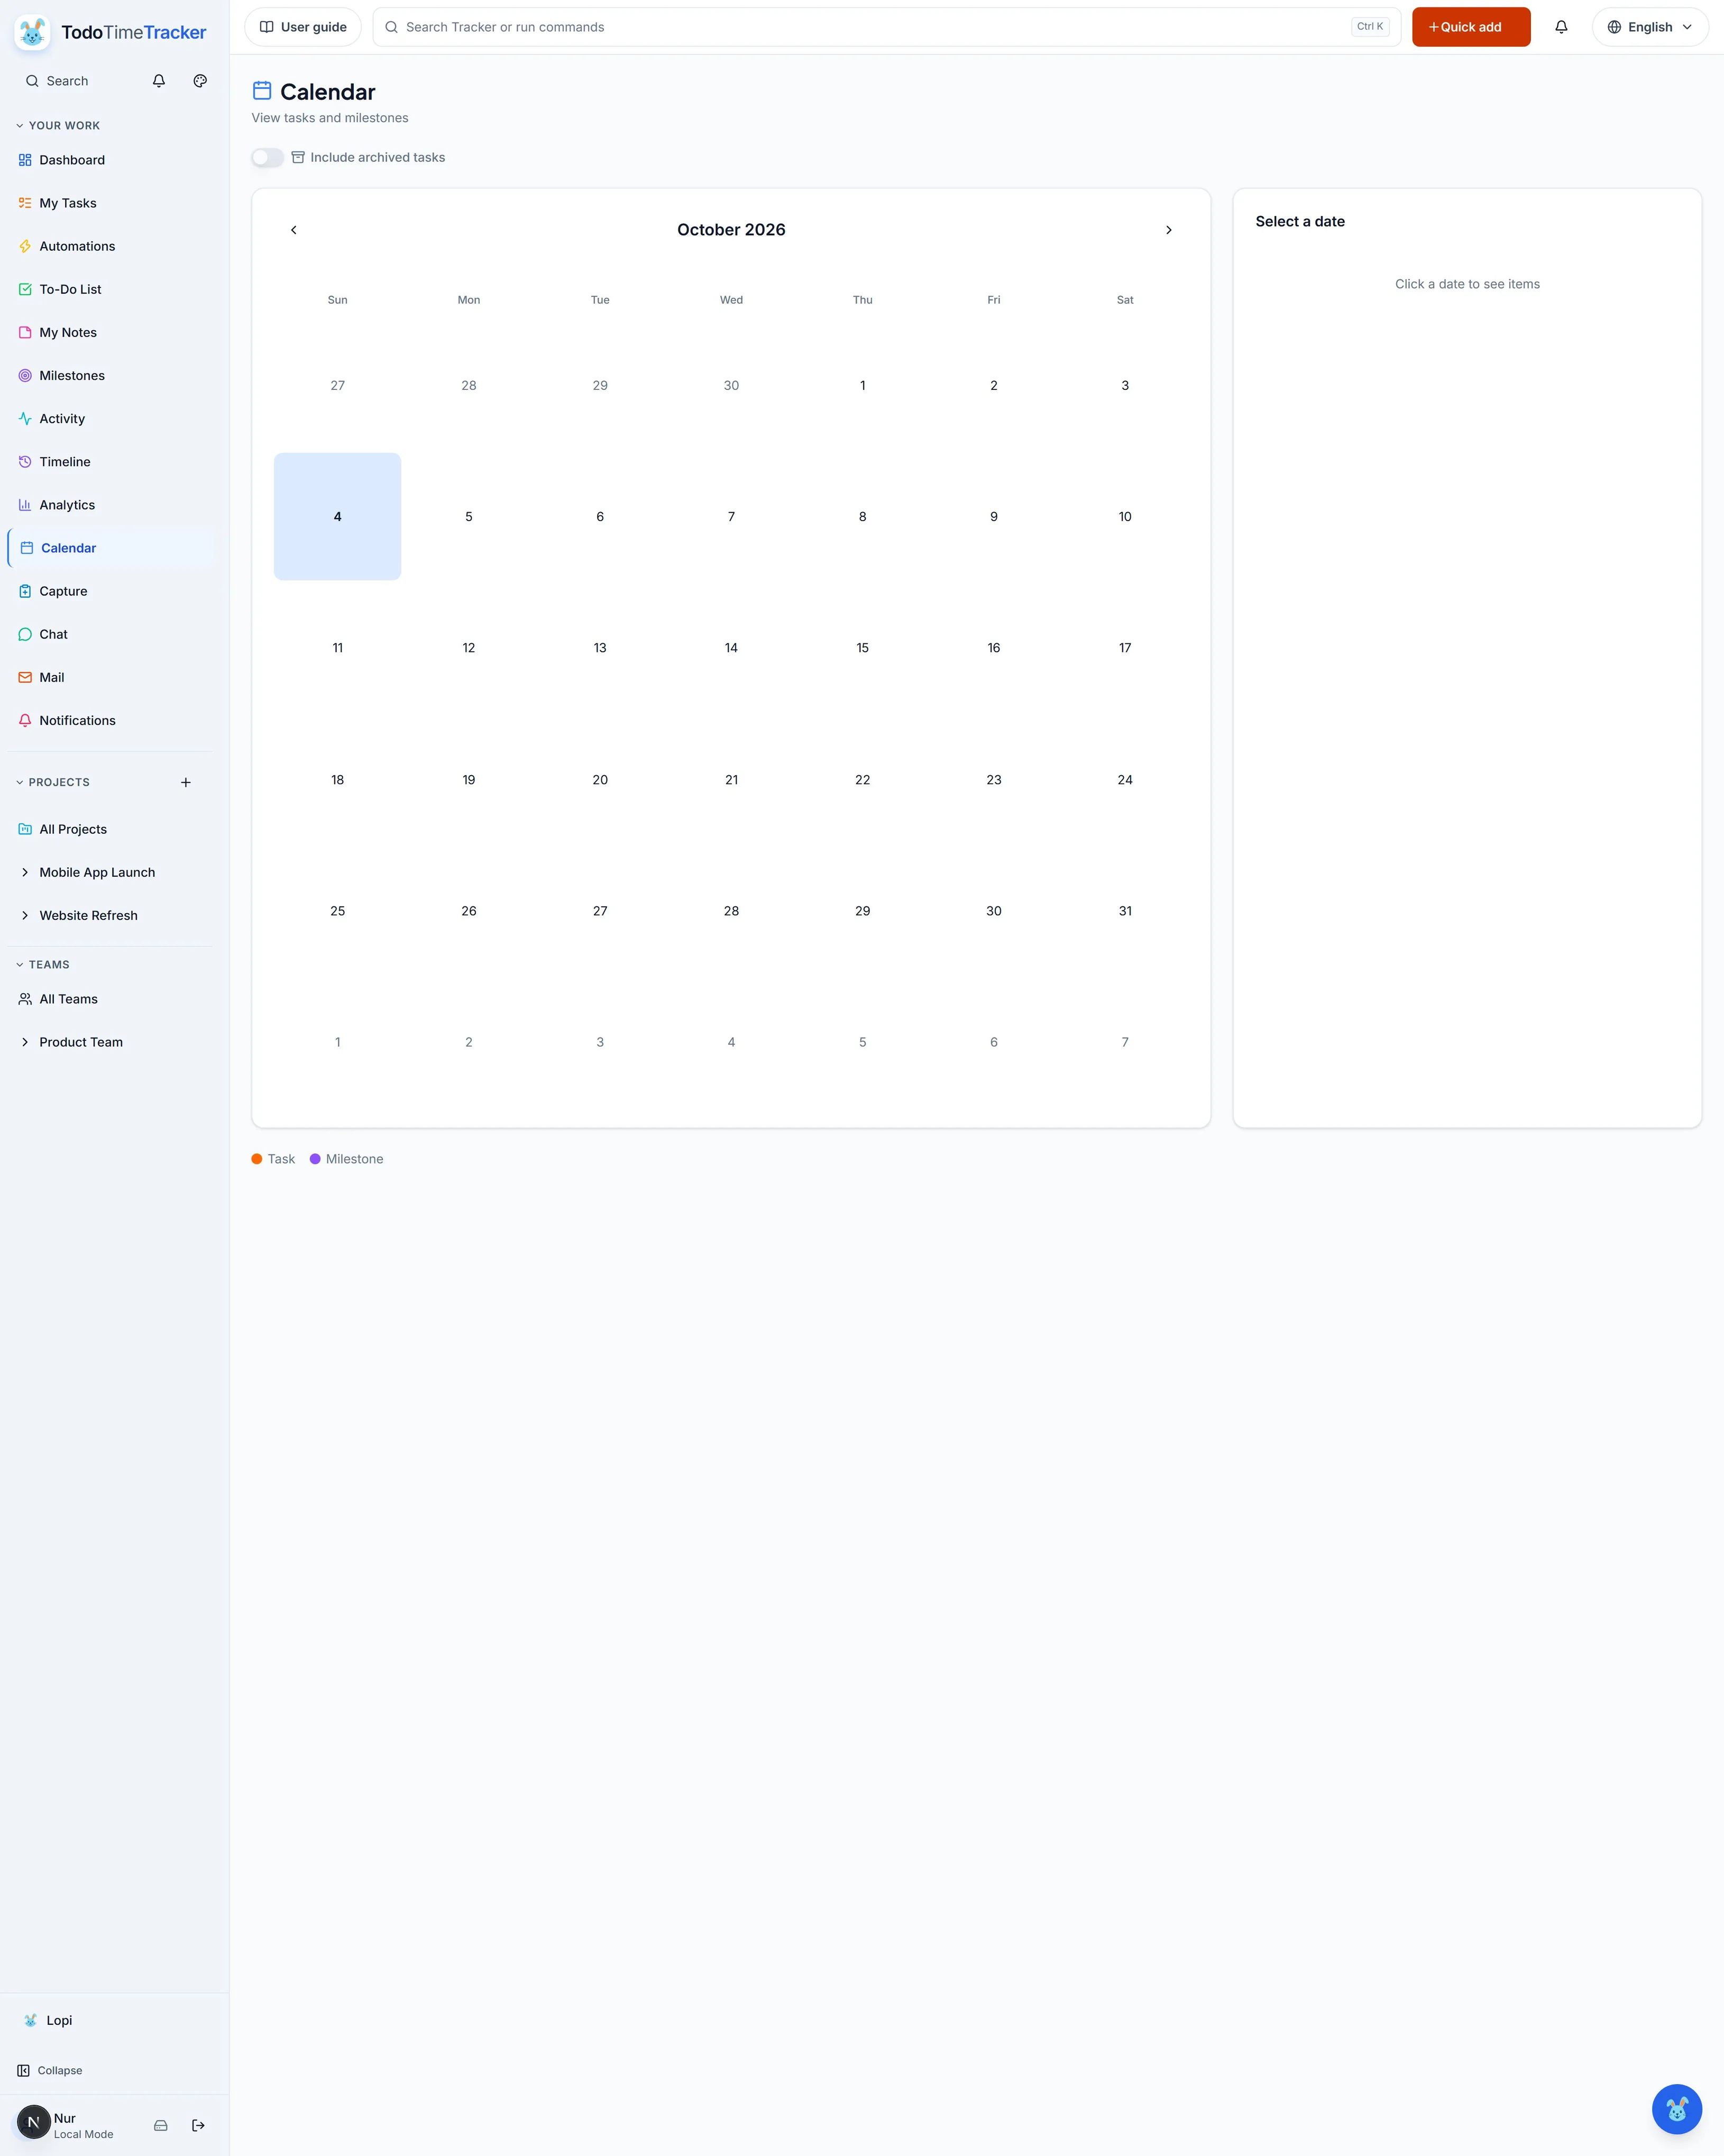Toggle Include archived tasks switch

coord(268,157)
